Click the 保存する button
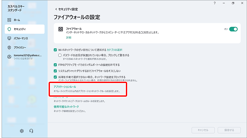Image resolution: width=247 pixels, height=138 pixels. point(229,130)
